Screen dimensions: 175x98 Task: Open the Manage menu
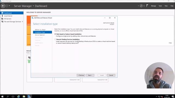[153, 6]
